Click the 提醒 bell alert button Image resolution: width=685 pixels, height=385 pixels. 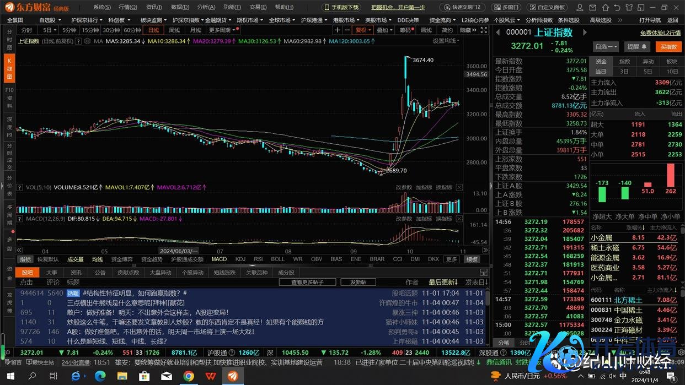click(636, 47)
